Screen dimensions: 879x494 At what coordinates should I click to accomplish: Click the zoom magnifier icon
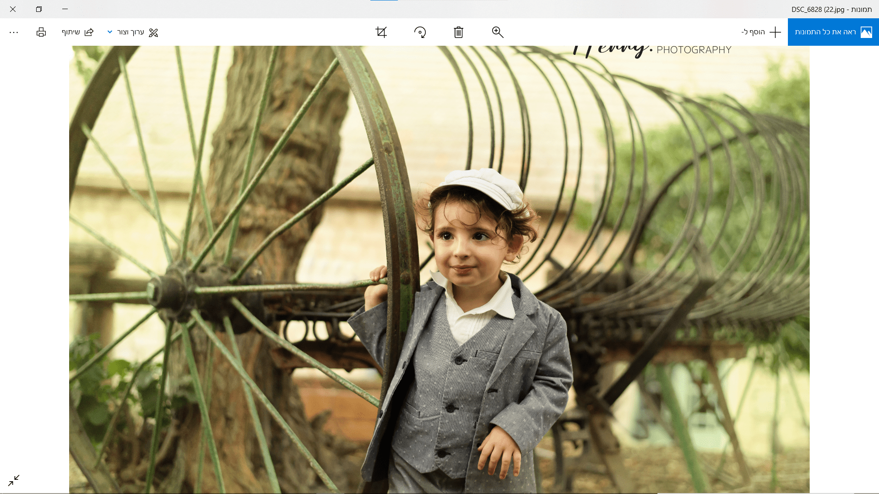click(498, 32)
